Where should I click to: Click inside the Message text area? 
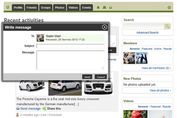[71, 60]
